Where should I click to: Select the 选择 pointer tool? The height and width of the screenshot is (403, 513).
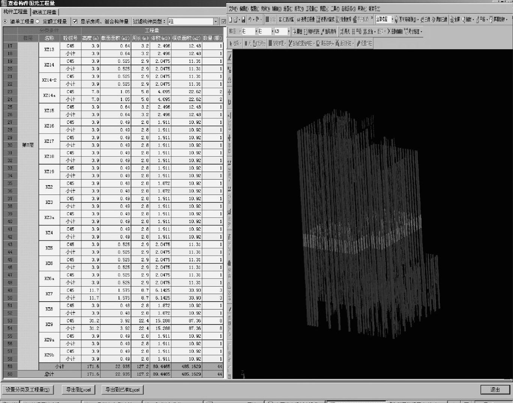(234, 44)
